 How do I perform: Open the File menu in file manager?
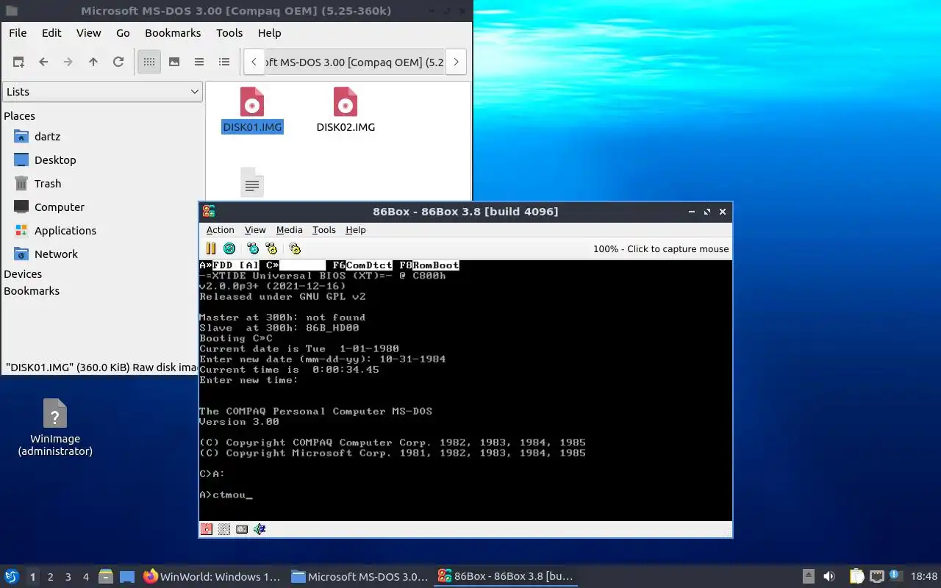point(18,33)
